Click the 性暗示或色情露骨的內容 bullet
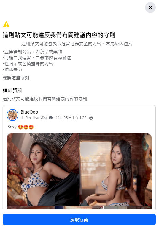The height and width of the screenshot is (227, 159). coord(28,64)
